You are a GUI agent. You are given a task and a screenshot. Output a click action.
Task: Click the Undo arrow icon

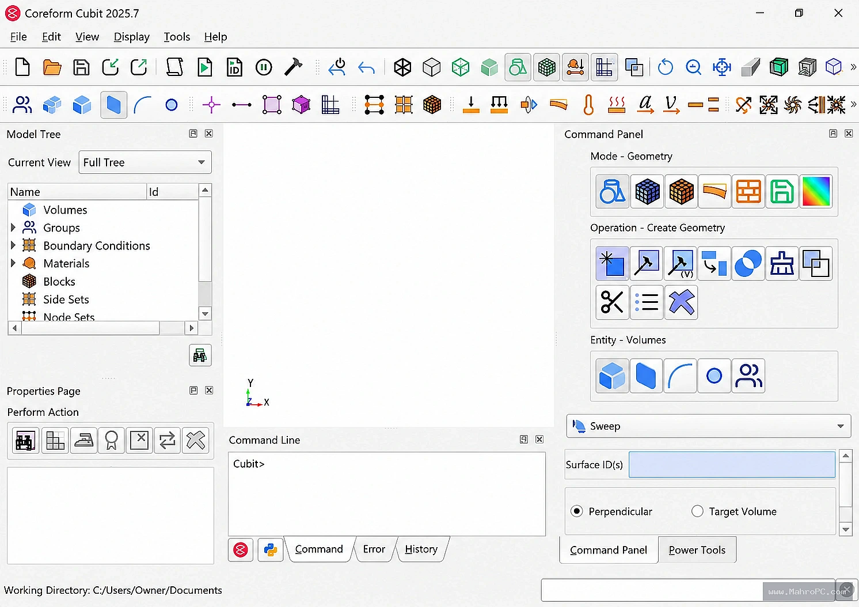[x=366, y=68]
